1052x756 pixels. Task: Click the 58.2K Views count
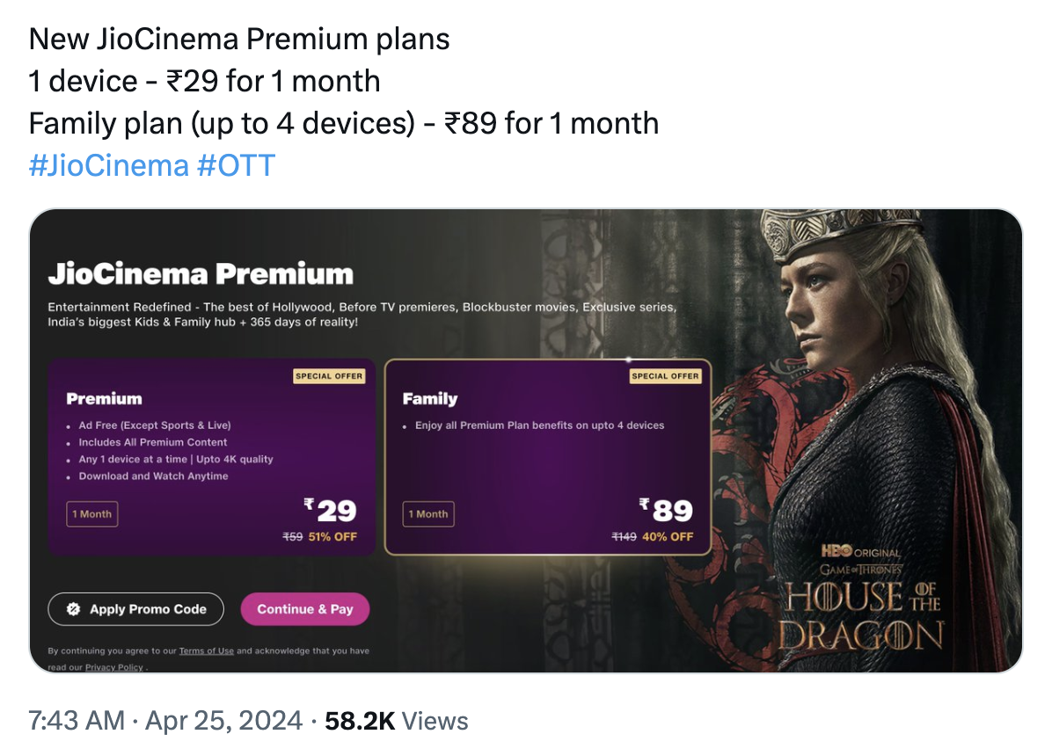(396, 722)
